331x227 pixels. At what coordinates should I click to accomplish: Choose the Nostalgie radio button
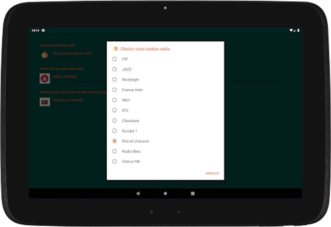point(115,79)
